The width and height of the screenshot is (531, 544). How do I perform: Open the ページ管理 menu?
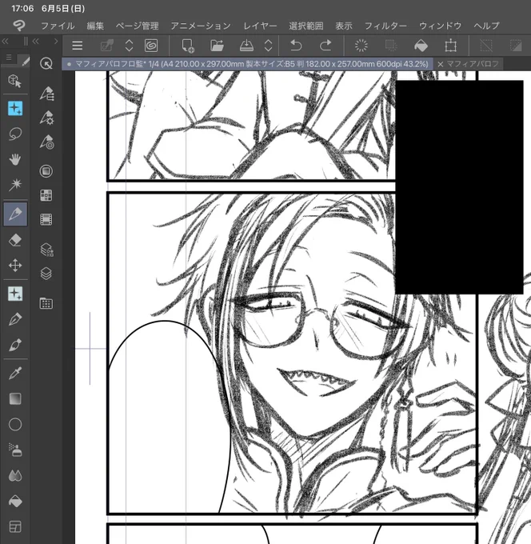[x=137, y=26]
